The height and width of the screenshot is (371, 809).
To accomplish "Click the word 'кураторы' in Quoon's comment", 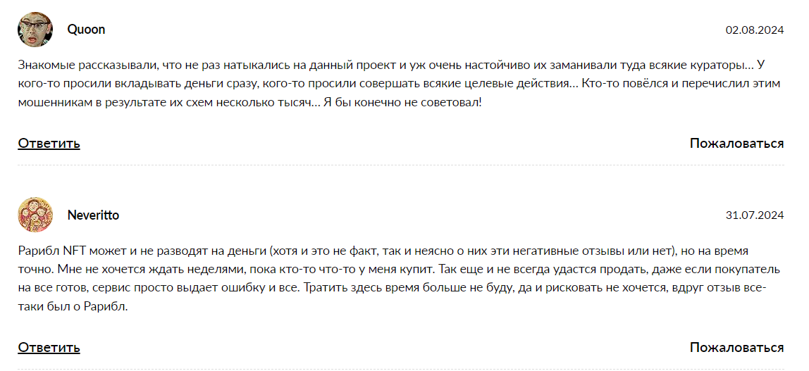I will [x=718, y=65].
